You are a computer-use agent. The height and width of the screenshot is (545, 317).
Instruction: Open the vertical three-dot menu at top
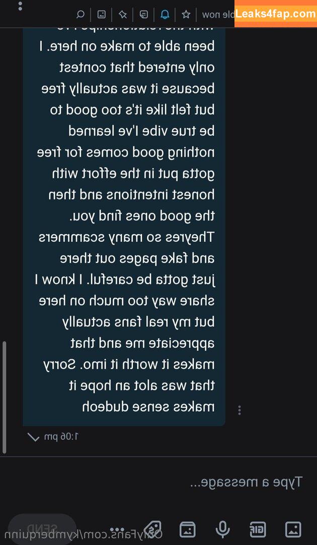[x=20, y=5]
